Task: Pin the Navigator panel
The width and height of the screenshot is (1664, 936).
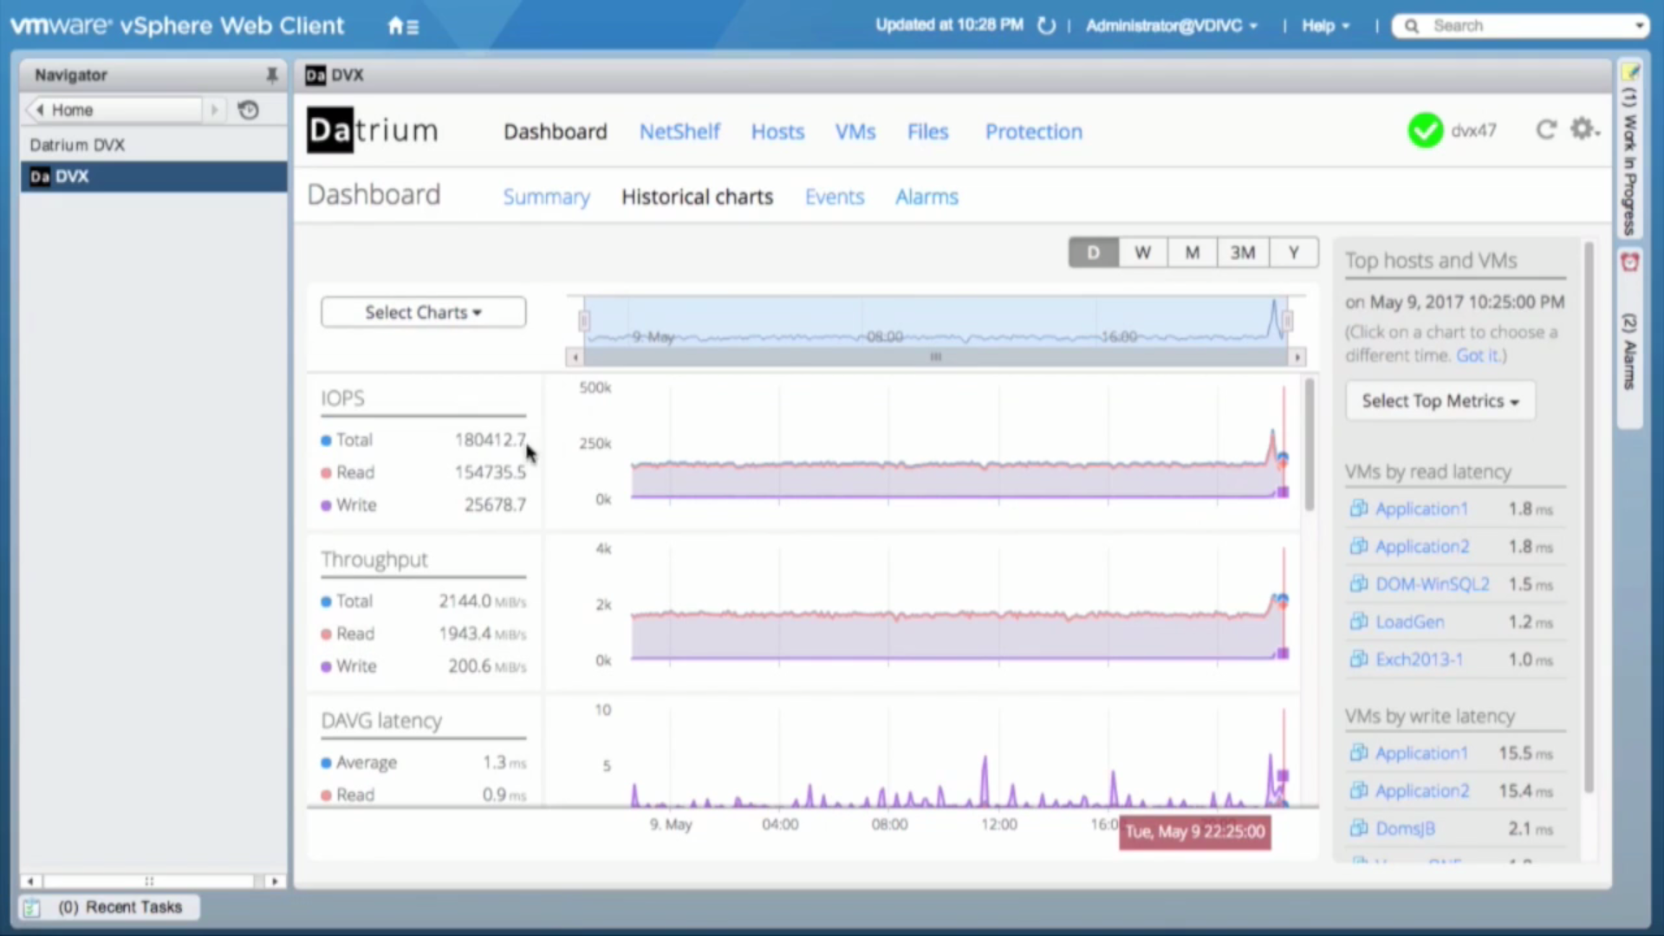Action: (x=271, y=75)
